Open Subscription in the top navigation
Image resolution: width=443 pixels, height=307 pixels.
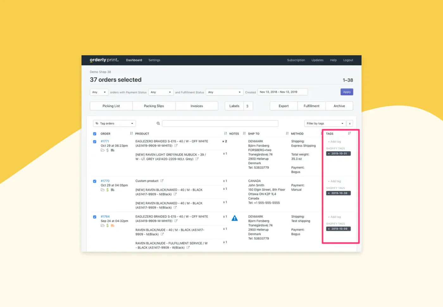click(x=296, y=60)
